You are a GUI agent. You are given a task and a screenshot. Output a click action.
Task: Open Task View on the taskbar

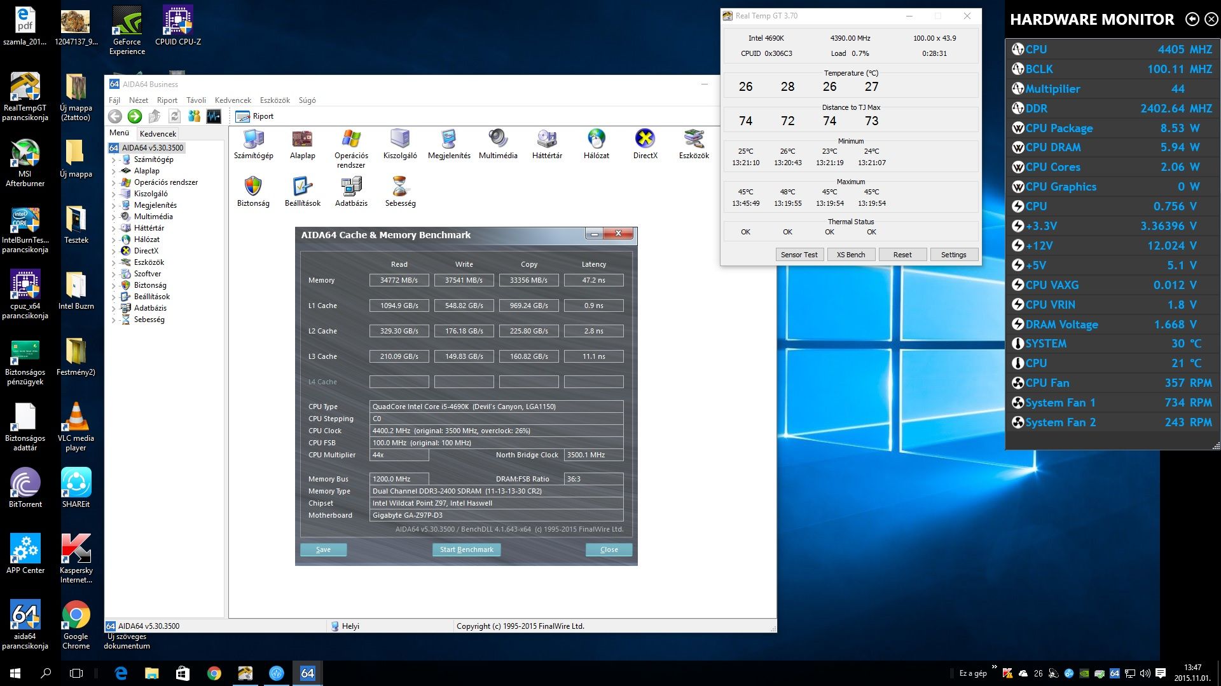click(x=76, y=673)
